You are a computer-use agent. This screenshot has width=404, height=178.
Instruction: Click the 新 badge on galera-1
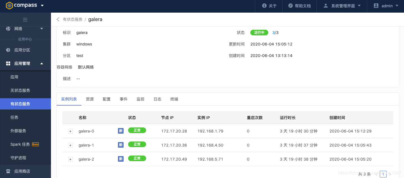coord(121,145)
